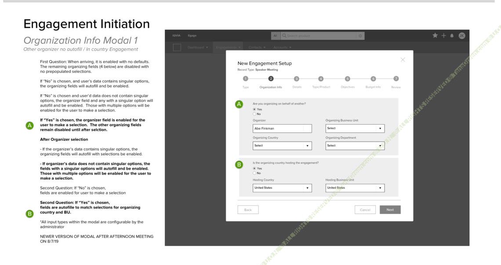Click the Organizer field with Abe Finkman
Image resolution: width=501 pixels, height=265 pixels.
[x=282, y=129]
